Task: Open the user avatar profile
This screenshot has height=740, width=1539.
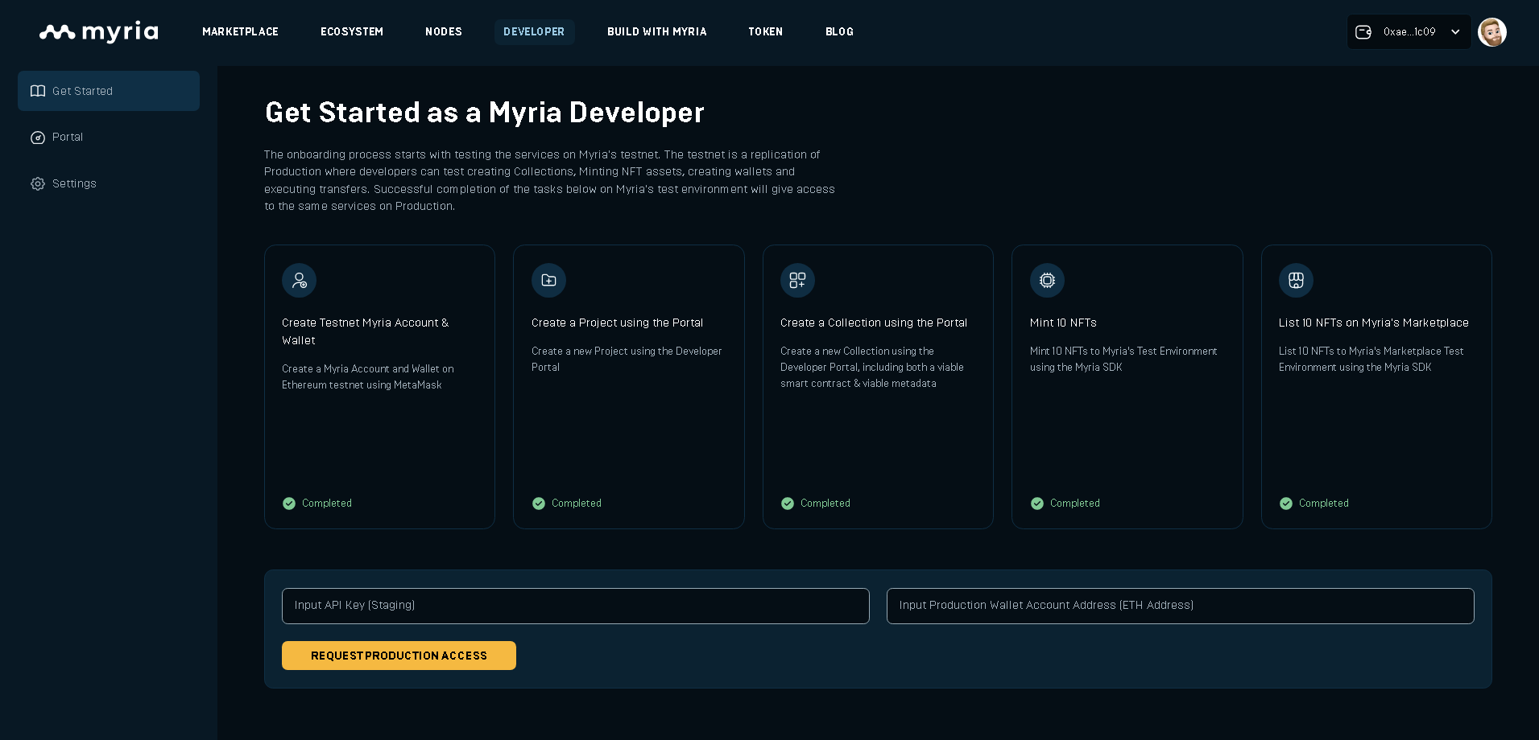Action: [1492, 32]
